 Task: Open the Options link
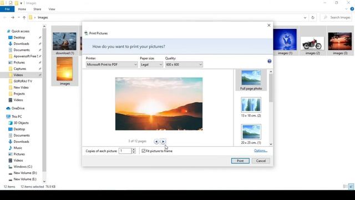(x=261, y=151)
